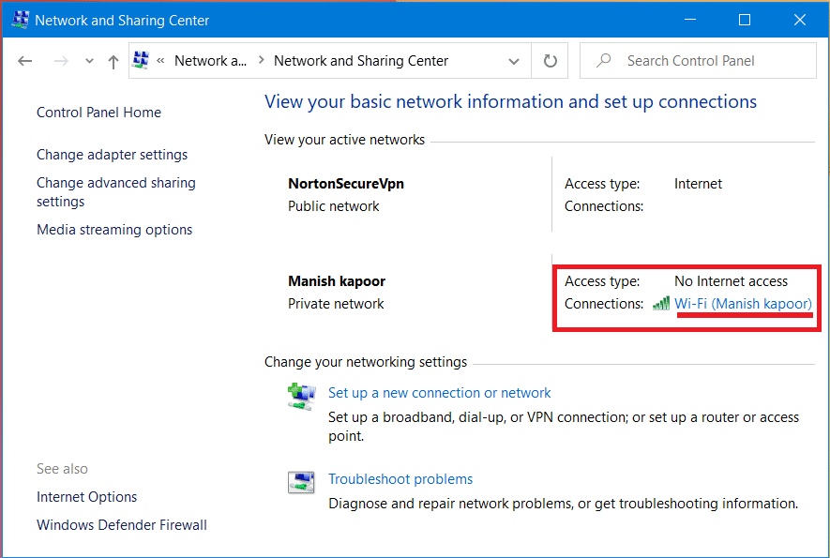Open Change advanced sharing settings

116,192
